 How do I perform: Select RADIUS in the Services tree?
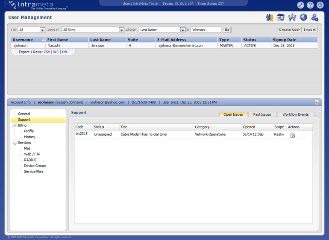point(30,160)
